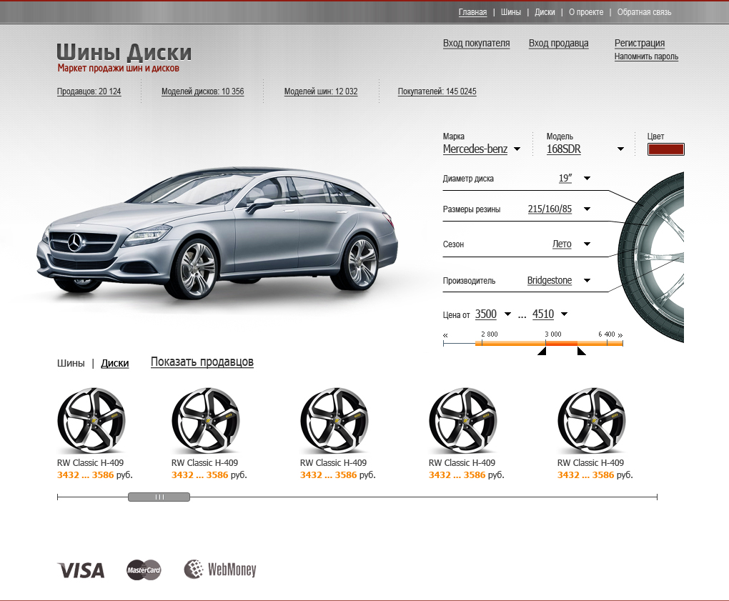Pick the dark red Цвет swatch

coord(665,149)
